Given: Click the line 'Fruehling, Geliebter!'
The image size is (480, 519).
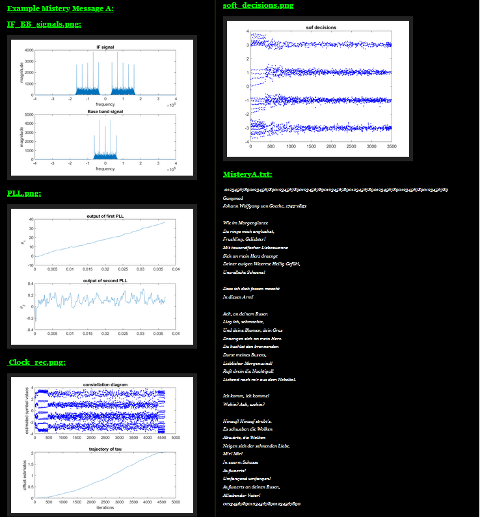Looking at the screenshot, I should (x=245, y=239).
